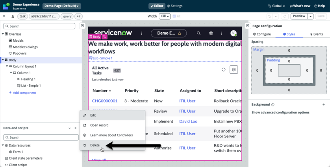Screen dimensions: 330x167
Task: Open the undo history dropdown arrow
Action: 276,16
